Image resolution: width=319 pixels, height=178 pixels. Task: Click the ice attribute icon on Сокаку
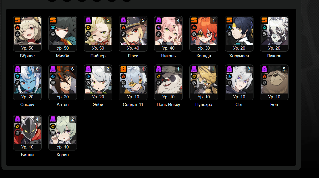pyautogui.click(x=18, y=76)
